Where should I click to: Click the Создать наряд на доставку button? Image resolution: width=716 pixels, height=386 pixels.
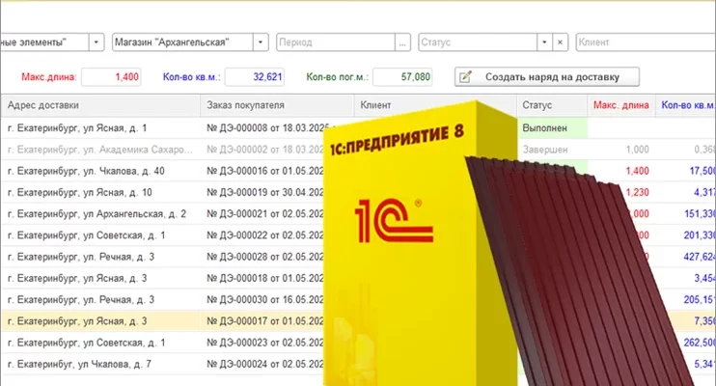tap(547, 77)
